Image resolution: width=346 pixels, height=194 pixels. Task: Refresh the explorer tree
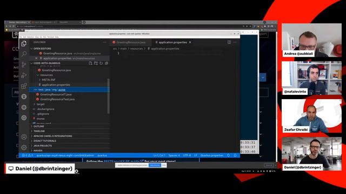pyautogui.click(x=101, y=63)
